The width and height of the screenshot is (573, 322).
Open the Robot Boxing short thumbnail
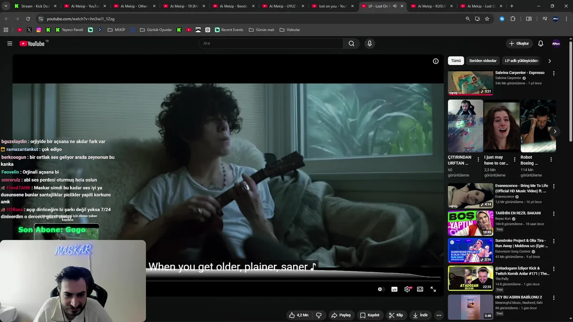click(x=538, y=126)
